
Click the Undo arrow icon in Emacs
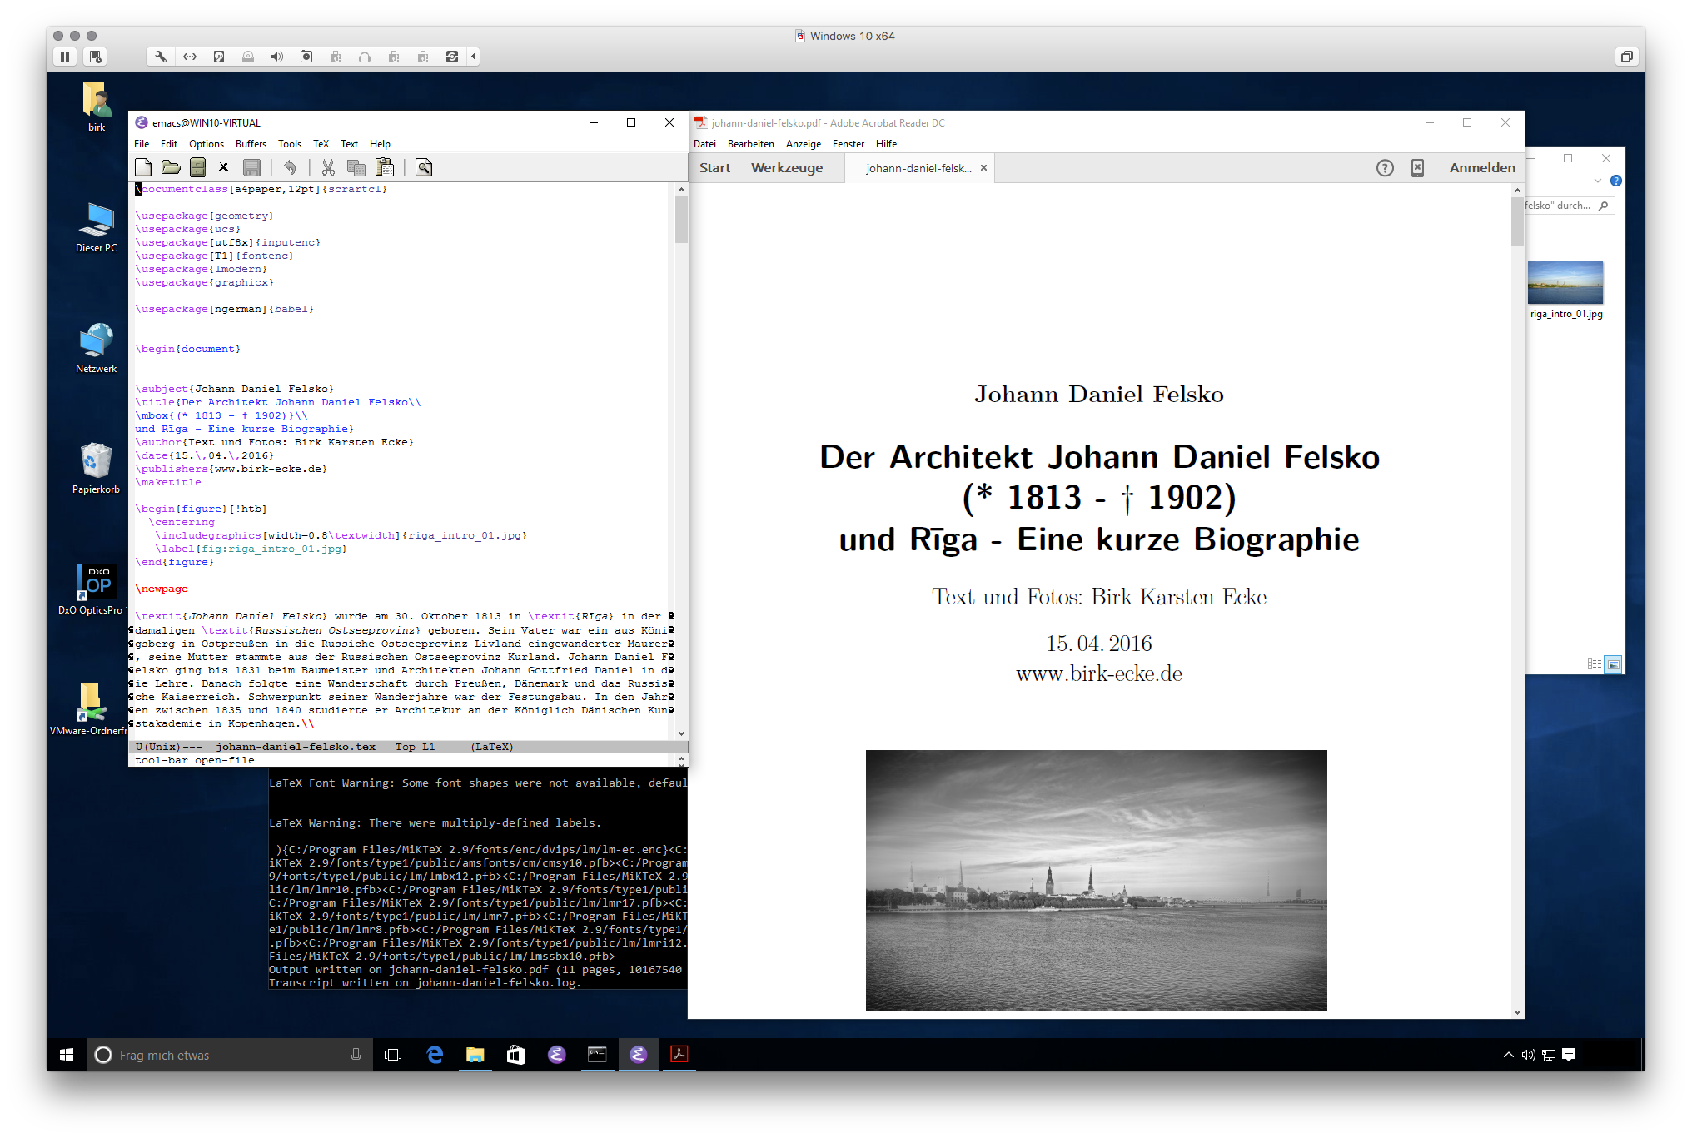[290, 167]
